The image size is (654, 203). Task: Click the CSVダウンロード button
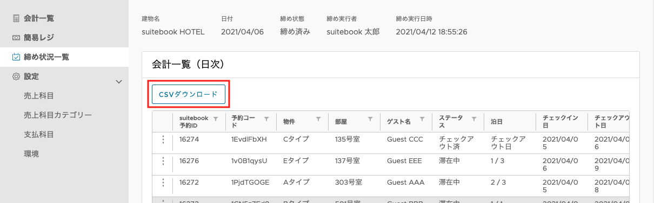(189, 94)
